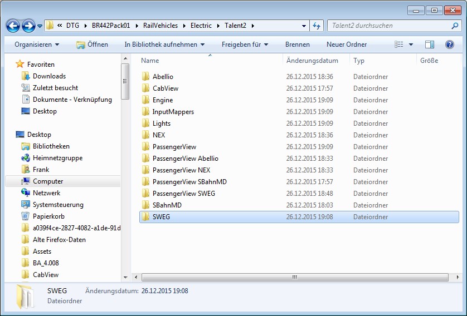Viewport: 467px width, 316px height.
Task: Open the BA_4.008 folder in navigation pane
Action: pos(46,263)
